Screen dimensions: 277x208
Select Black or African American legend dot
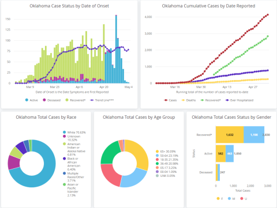64,158
